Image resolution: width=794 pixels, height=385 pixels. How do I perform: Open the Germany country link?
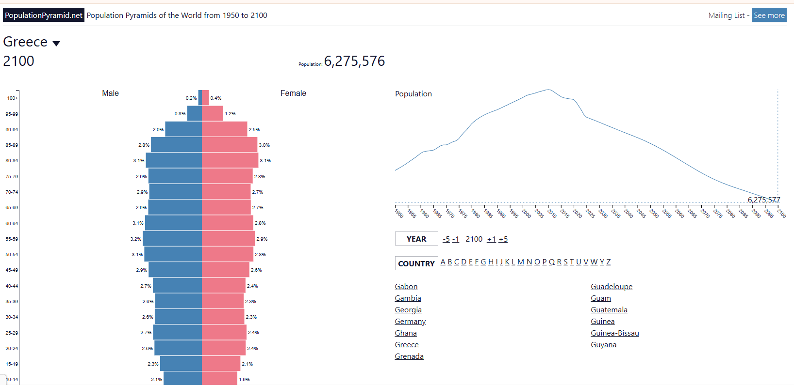(x=410, y=322)
